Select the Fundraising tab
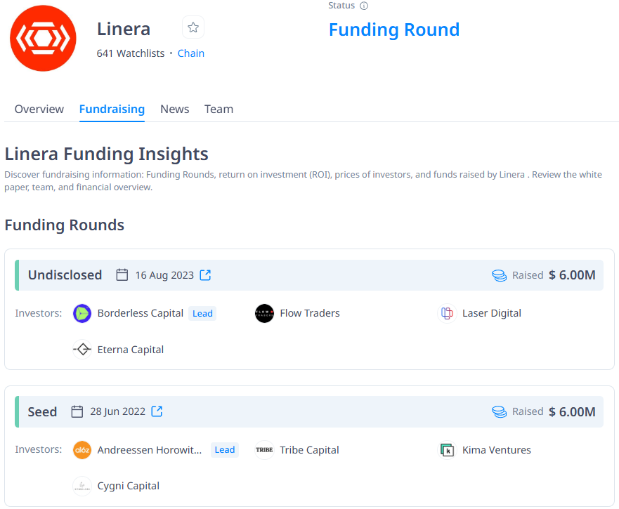Image resolution: width=619 pixels, height=509 pixels. (x=112, y=109)
